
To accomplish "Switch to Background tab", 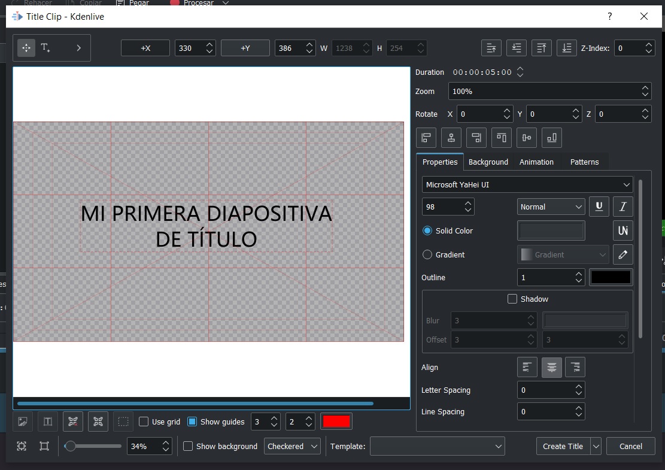I will (488, 162).
